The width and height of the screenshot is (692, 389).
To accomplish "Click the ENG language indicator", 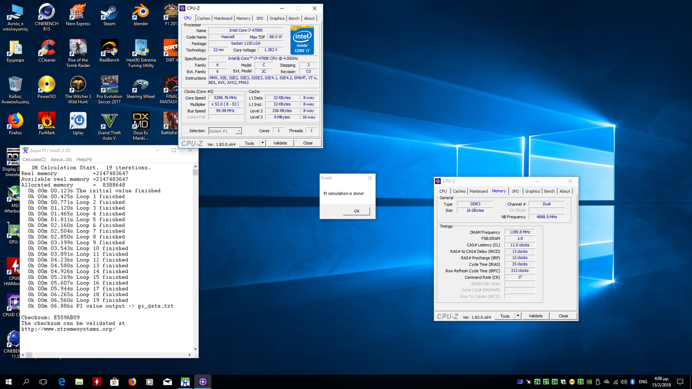I will (x=643, y=381).
